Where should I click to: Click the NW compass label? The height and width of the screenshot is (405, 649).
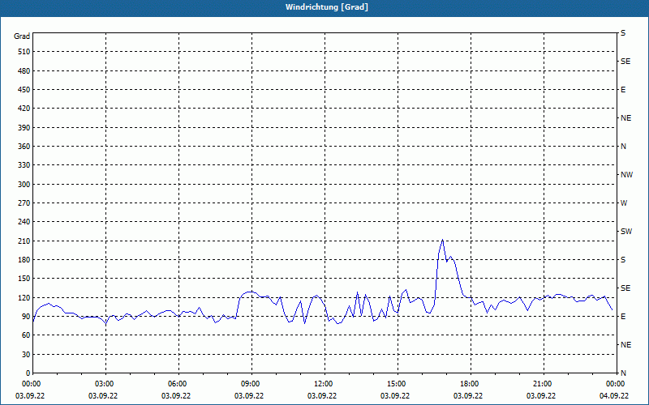pyautogui.click(x=626, y=175)
